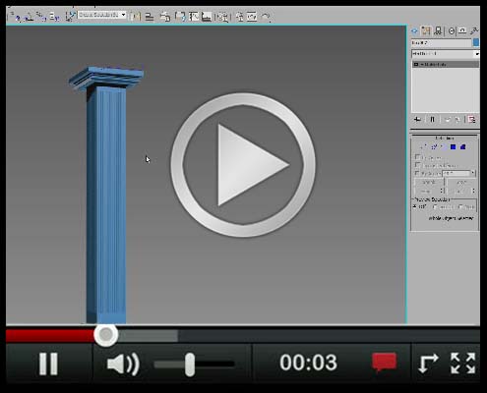Click the large play overlay button
The height and width of the screenshot is (393, 487).
243,165
